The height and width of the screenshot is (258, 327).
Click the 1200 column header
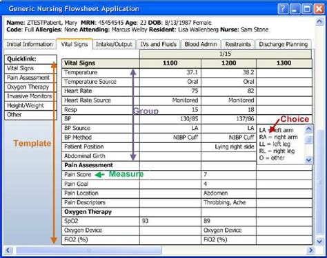click(228, 63)
